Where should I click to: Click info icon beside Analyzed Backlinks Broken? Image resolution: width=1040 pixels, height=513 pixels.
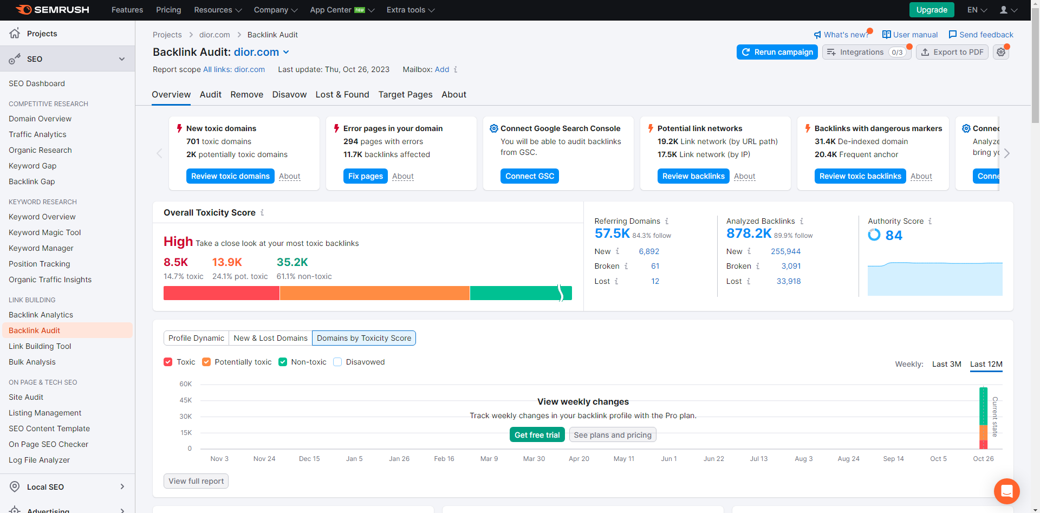click(758, 266)
